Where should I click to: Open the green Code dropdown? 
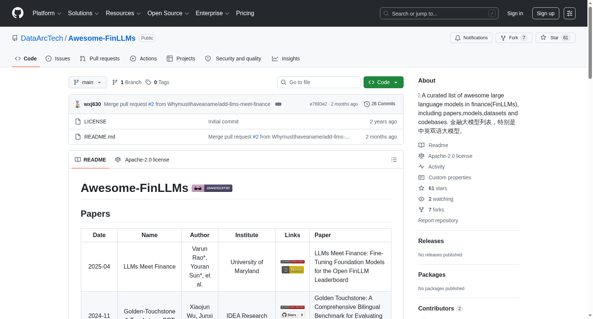[x=384, y=82]
